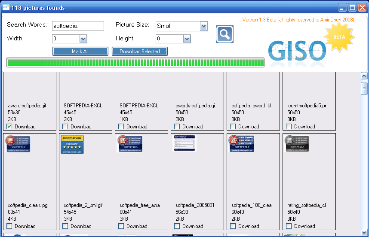Viewport: 369px width, 237px height.
Task: Check Download for softpedia_2005091 image
Action: (177, 226)
